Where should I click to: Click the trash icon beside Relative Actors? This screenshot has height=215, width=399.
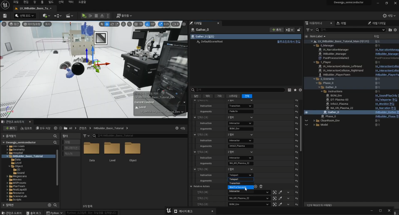click(261, 186)
